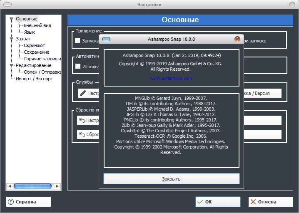299x213 pixels.
Task: Open Горячие клавиши settings page
Action: [x=42, y=59]
